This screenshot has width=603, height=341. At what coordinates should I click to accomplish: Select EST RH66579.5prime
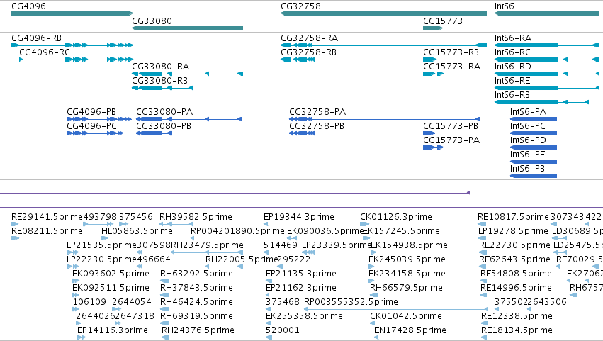tap(374, 295)
